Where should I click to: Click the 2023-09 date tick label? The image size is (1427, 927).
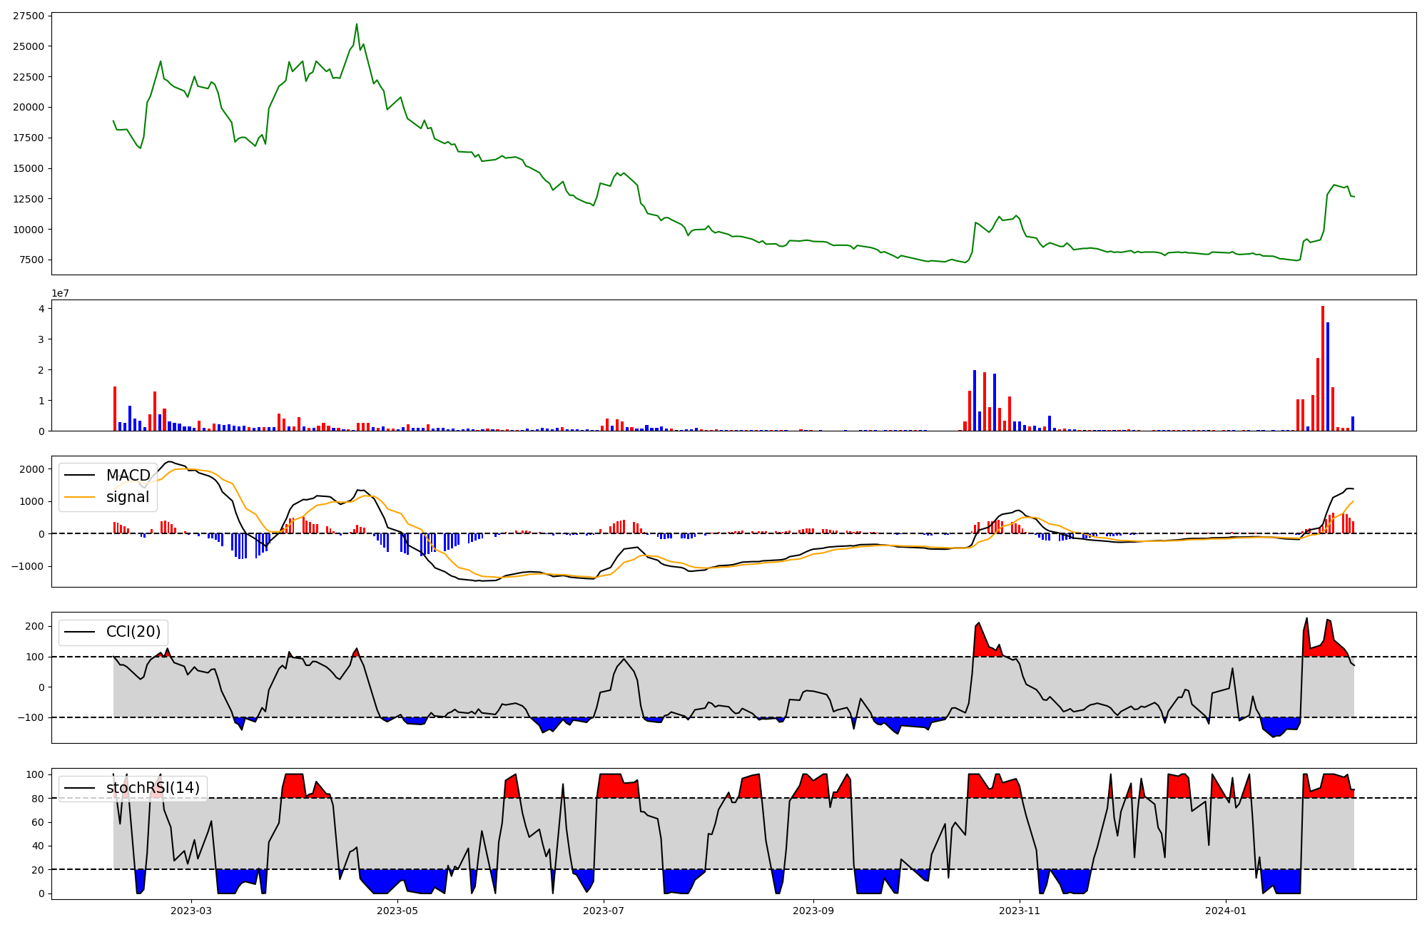813,911
